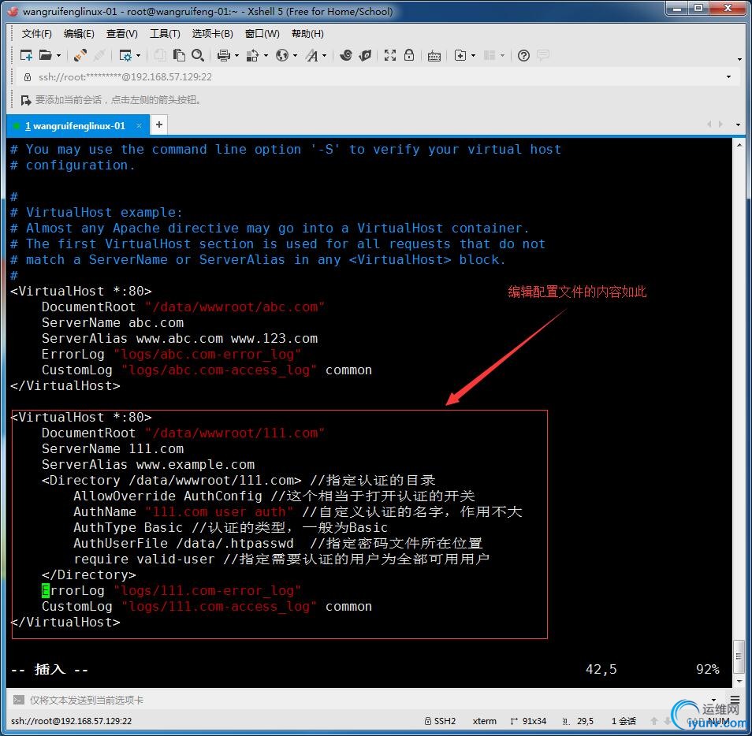Close the wangruifenglinux-01 tab
Screen dimensions: 752x736
(140, 125)
